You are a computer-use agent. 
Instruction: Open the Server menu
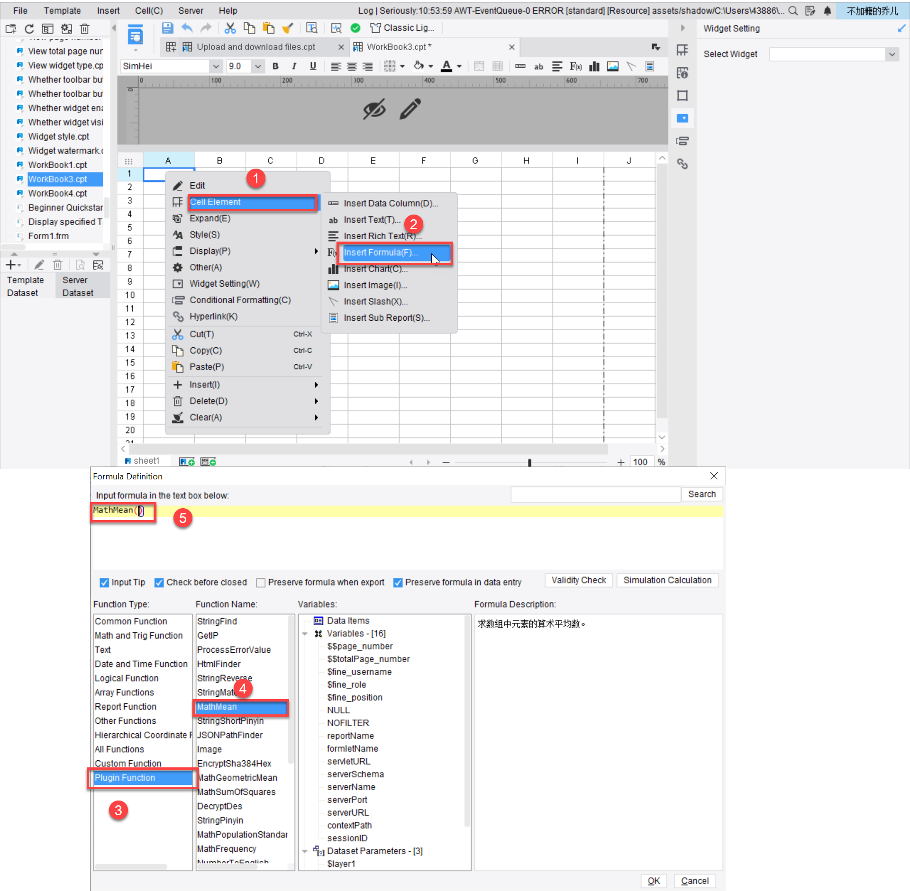[x=191, y=10]
